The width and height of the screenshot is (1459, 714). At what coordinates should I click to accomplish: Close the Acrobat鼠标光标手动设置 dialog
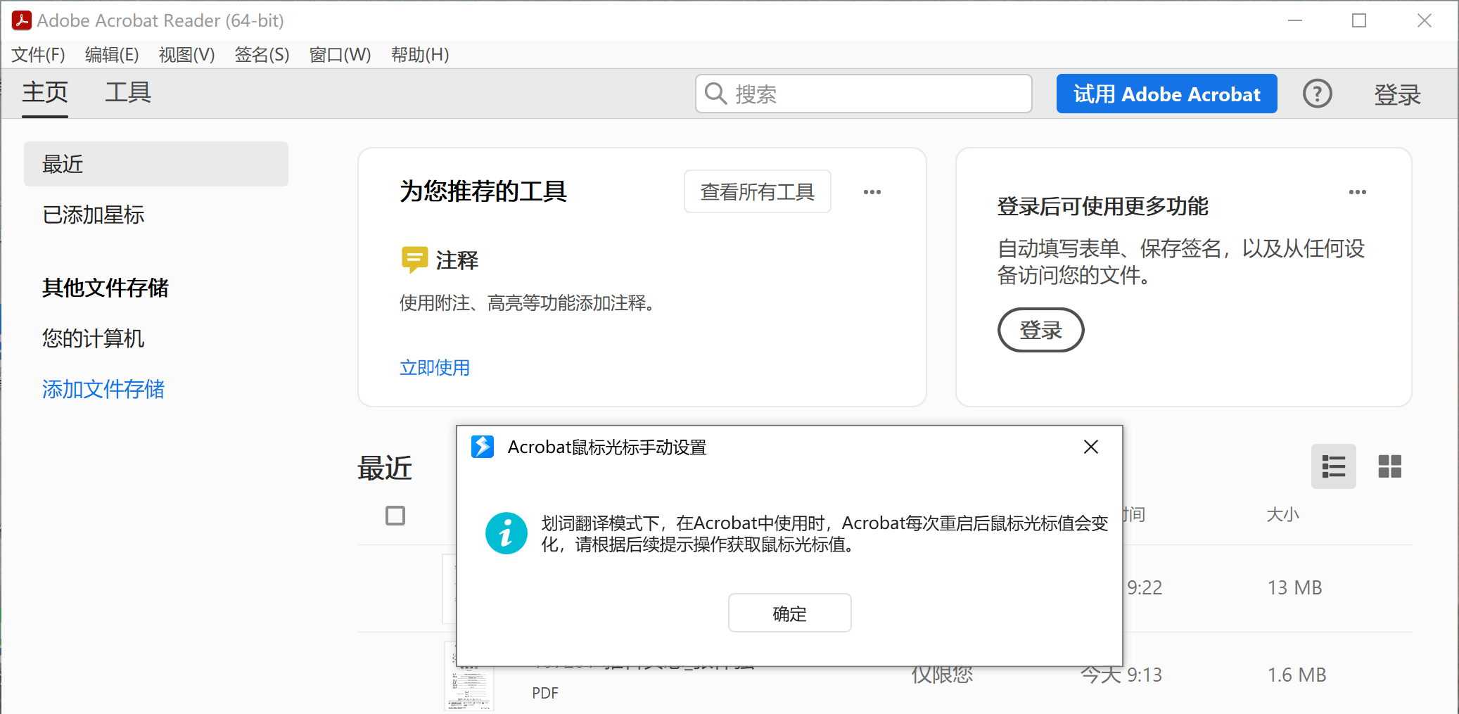(1091, 447)
